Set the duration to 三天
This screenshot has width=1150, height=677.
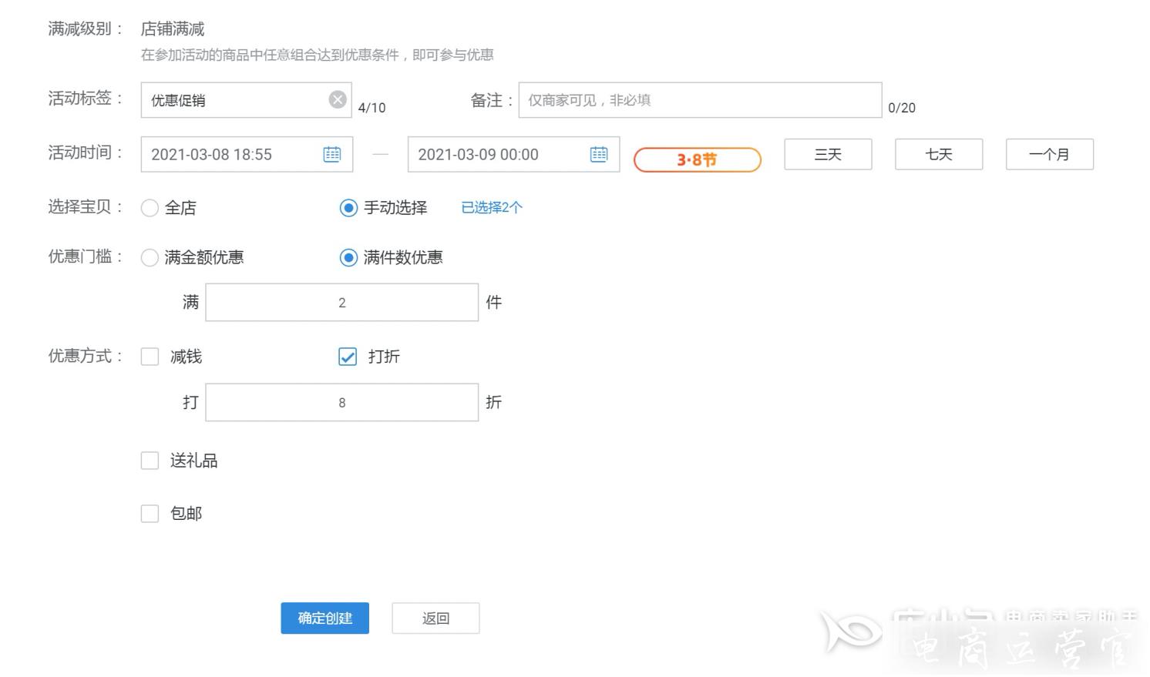click(828, 154)
